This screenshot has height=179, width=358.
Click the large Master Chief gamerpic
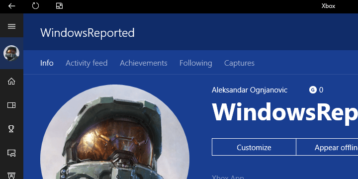pyautogui.click(x=115, y=132)
